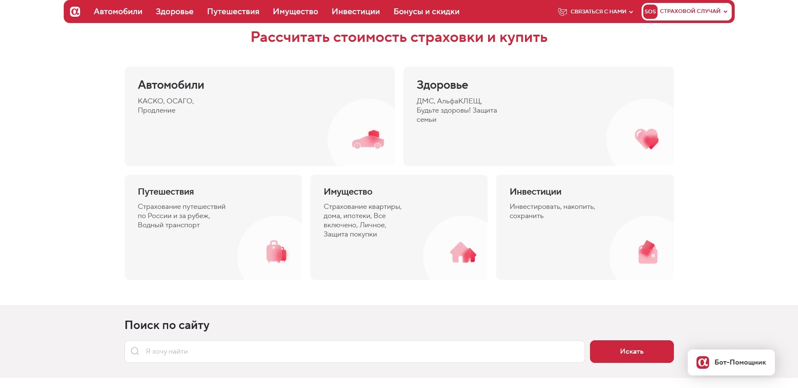
Task: Click the Искать search button
Action: pyautogui.click(x=632, y=351)
